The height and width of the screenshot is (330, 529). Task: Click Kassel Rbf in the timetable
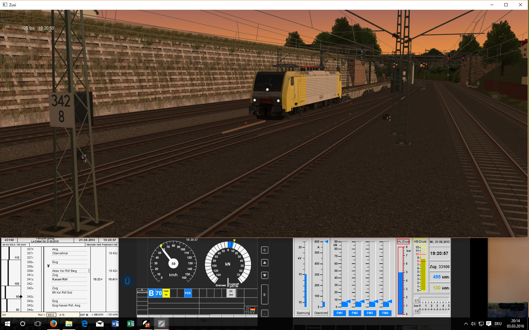(x=60, y=279)
